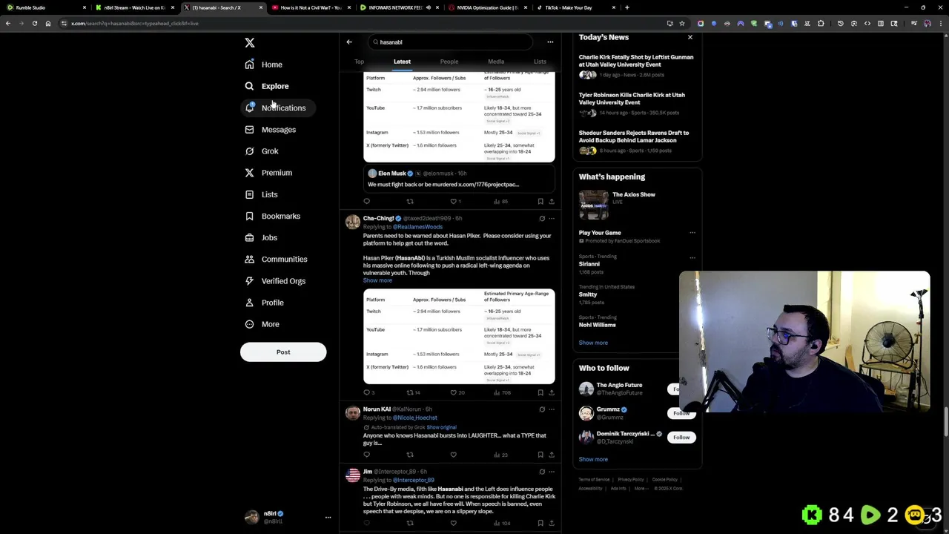This screenshot has height=534, width=949.
Task: Open more options on Jim's tweet
Action: click(552, 472)
